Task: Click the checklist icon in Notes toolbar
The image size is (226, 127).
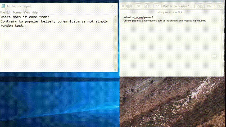Action: pyautogui.click(x=148, y=6)
